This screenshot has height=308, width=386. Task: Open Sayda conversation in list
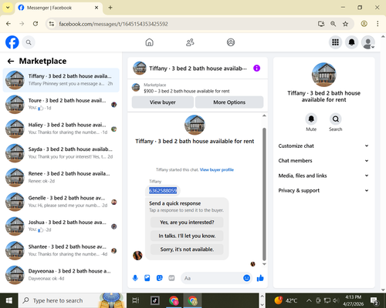tap(61, 153)
